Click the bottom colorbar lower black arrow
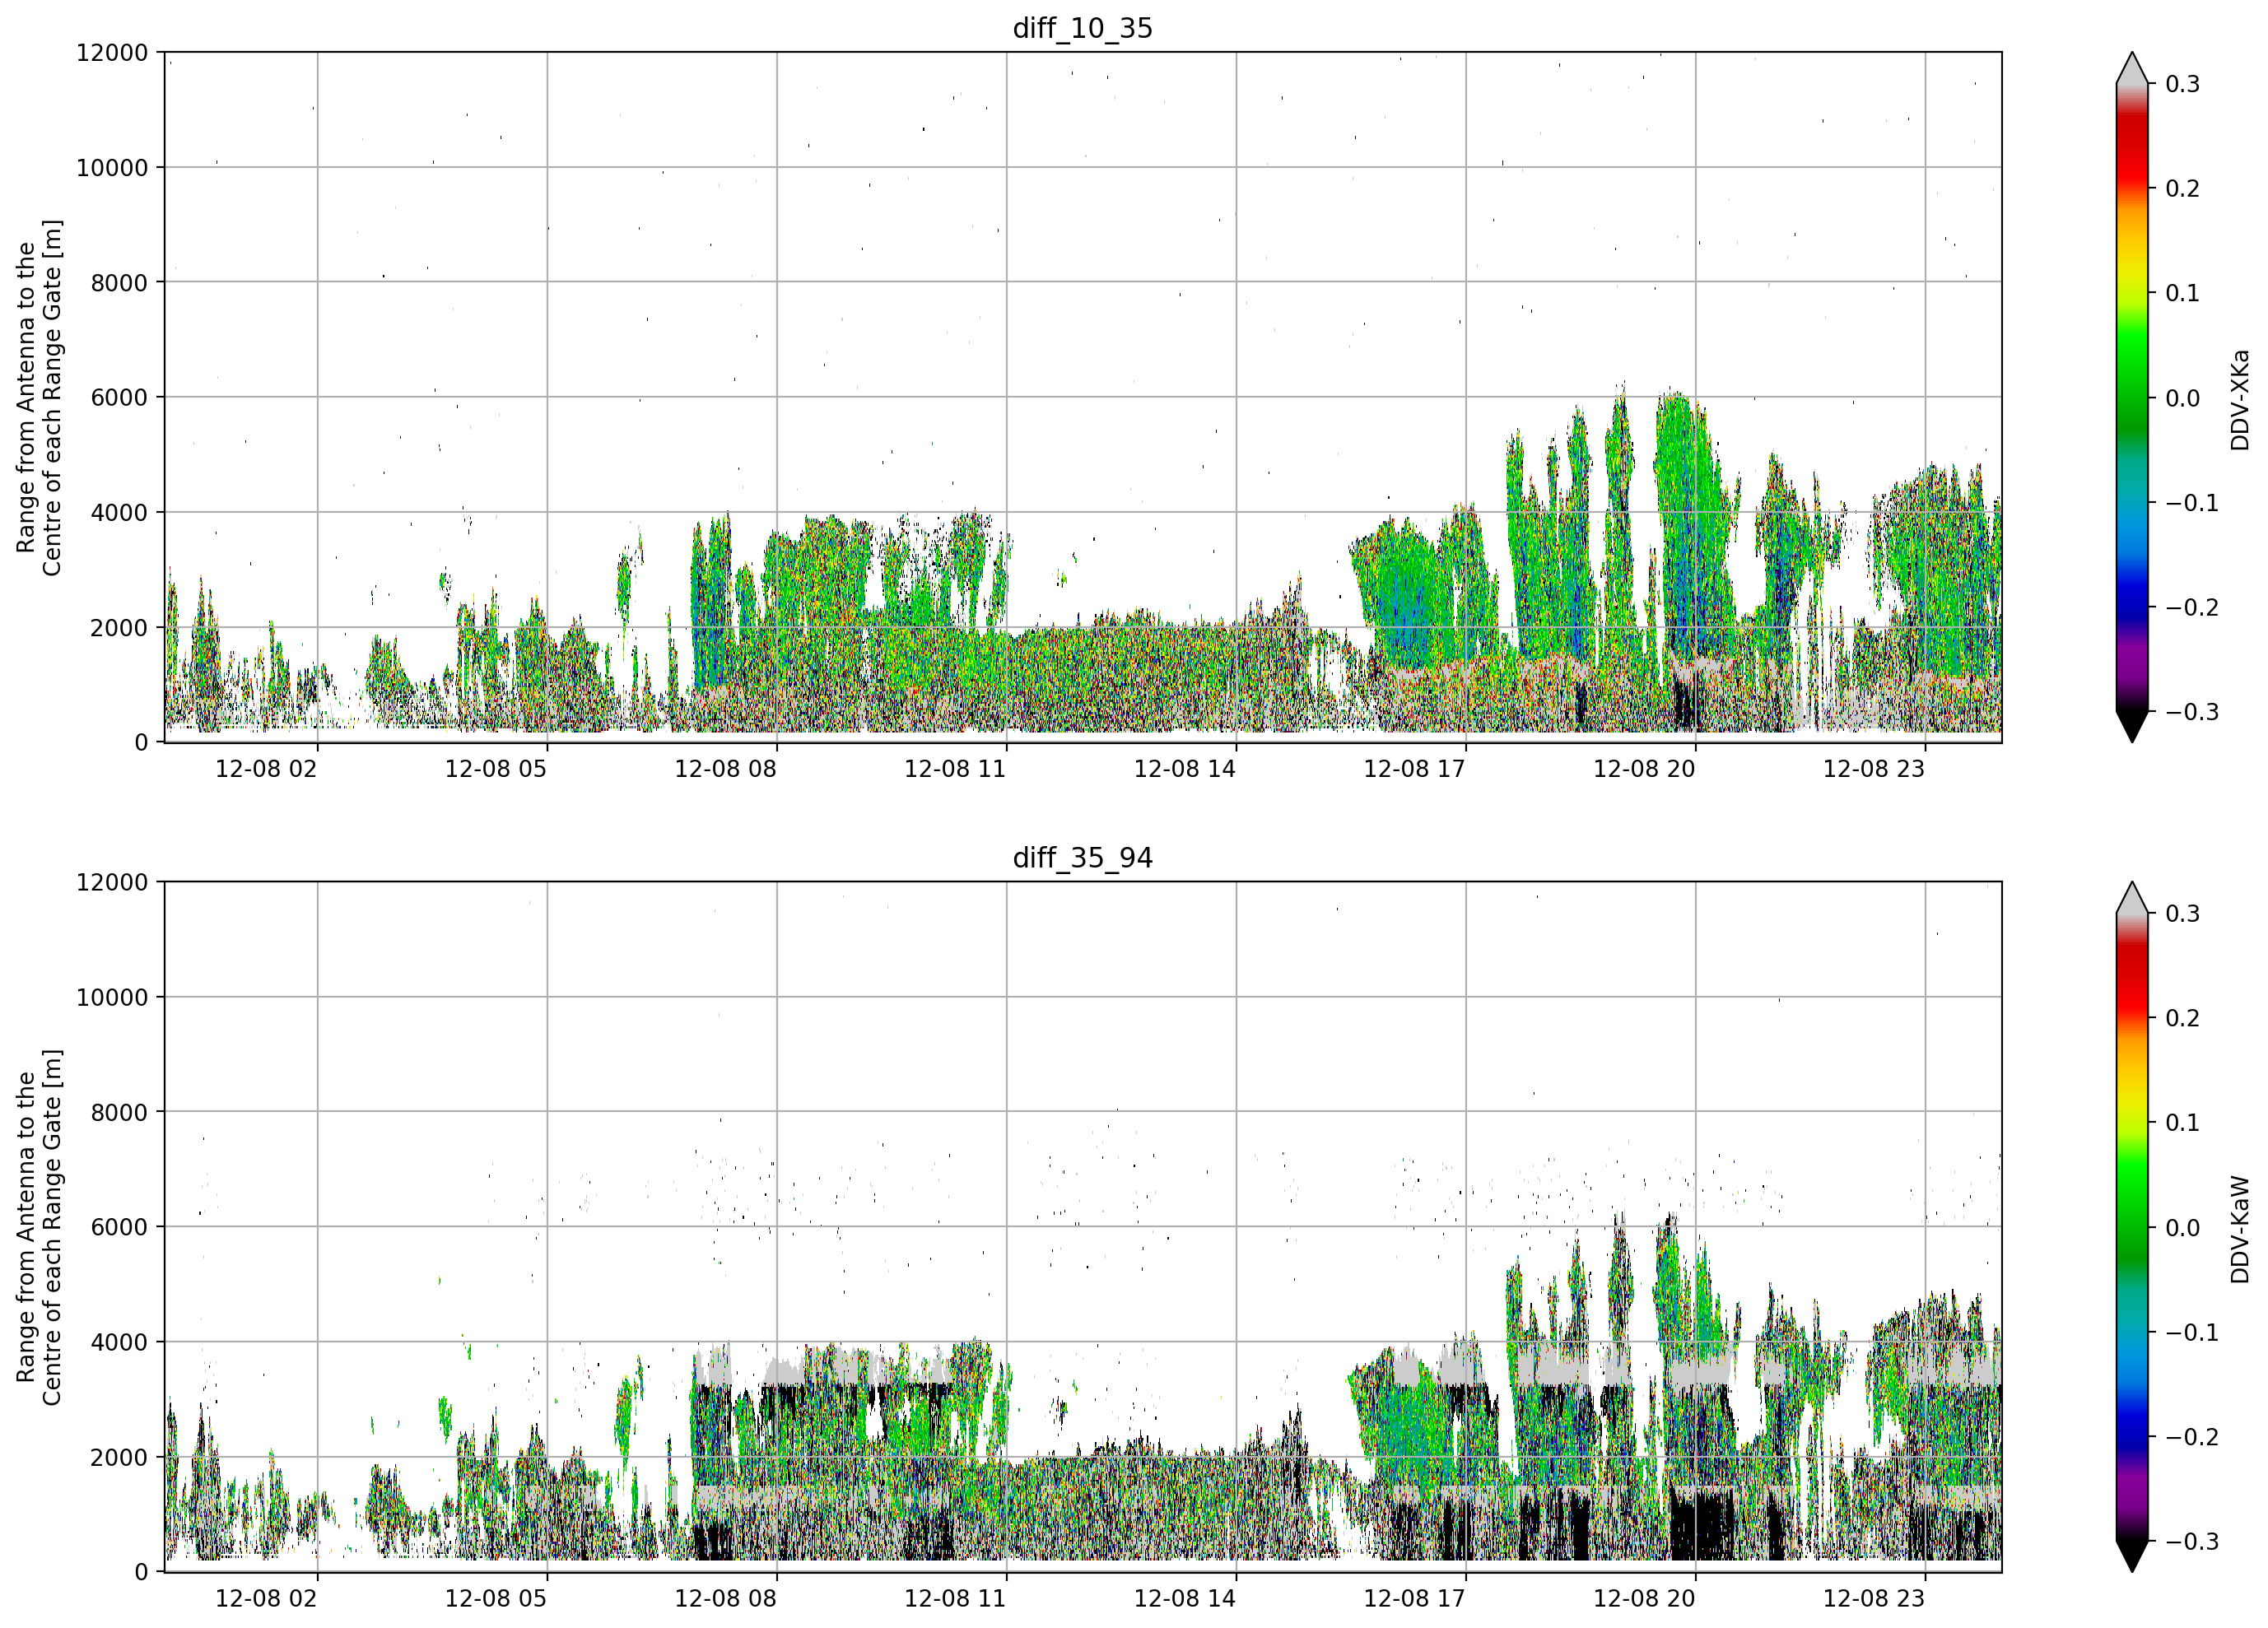2268x1628 pixels. [x=2132, y=1556]
